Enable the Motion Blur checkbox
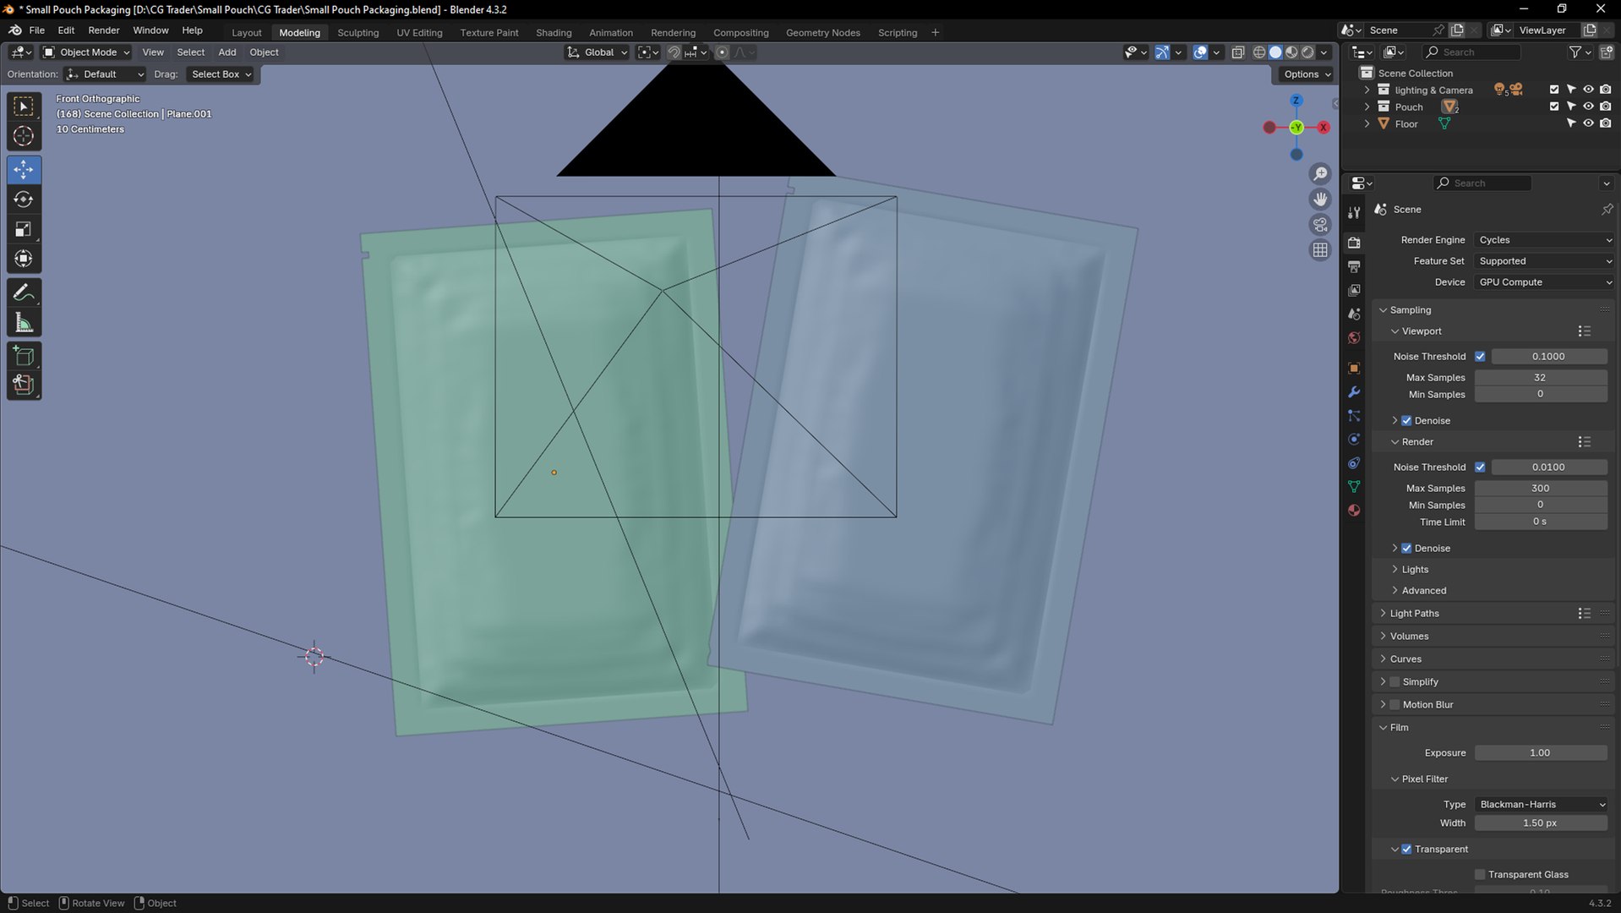Screen dimensions: 1621x913 click(1394, 705)
